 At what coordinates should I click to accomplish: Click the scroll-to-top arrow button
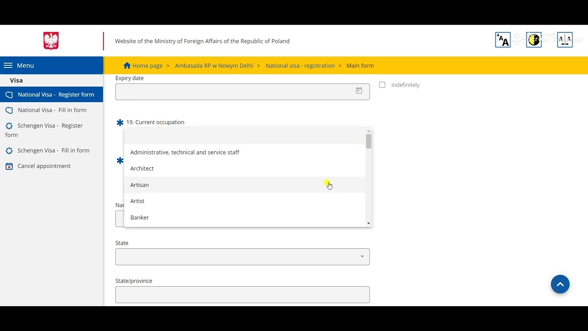click(560, 284)
